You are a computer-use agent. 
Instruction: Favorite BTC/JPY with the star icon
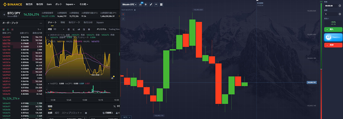click(x=4, y=15)
